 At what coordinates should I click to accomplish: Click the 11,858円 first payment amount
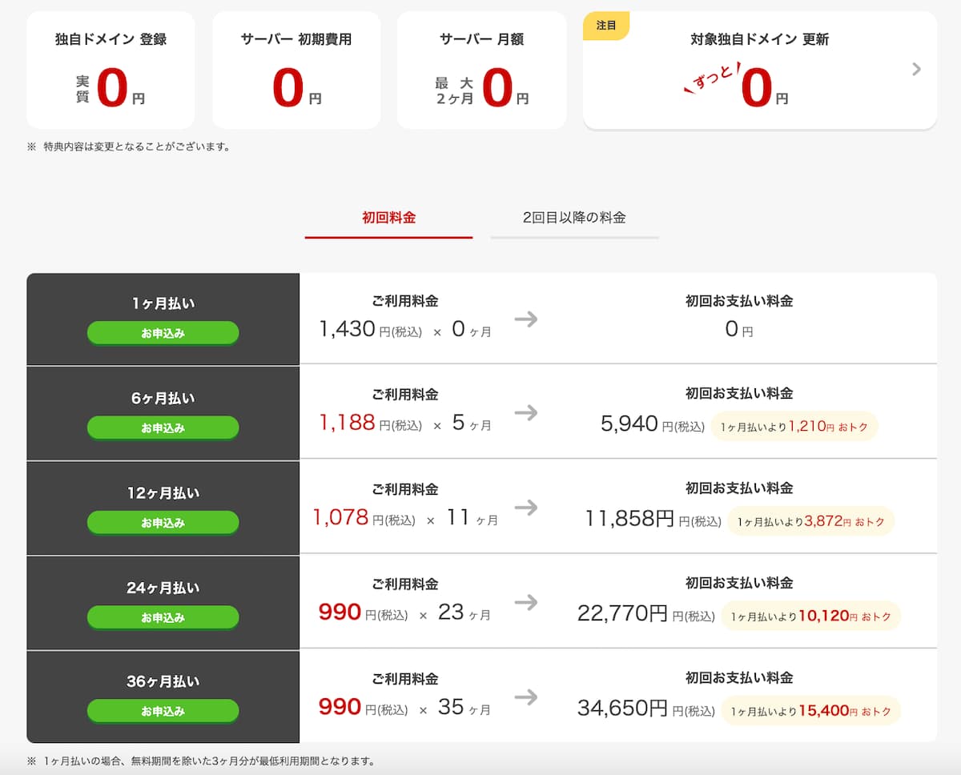pyautogui.click(x=653, y=519)
